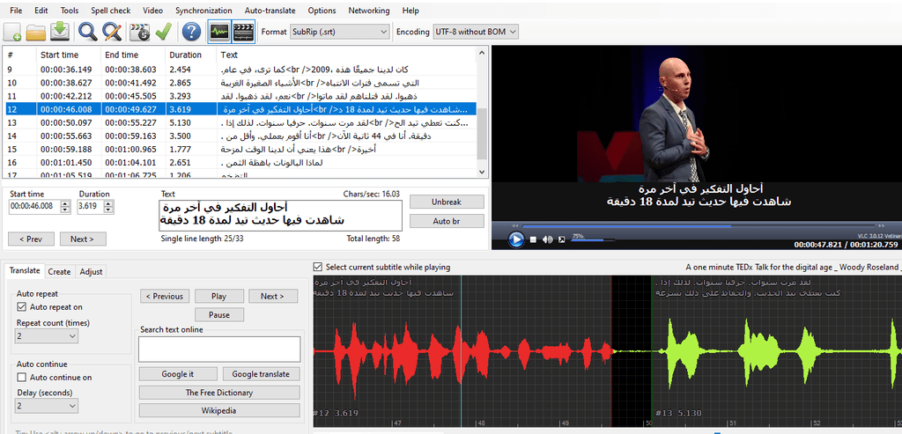Toggle the waveform display icon

pos(219,32)
